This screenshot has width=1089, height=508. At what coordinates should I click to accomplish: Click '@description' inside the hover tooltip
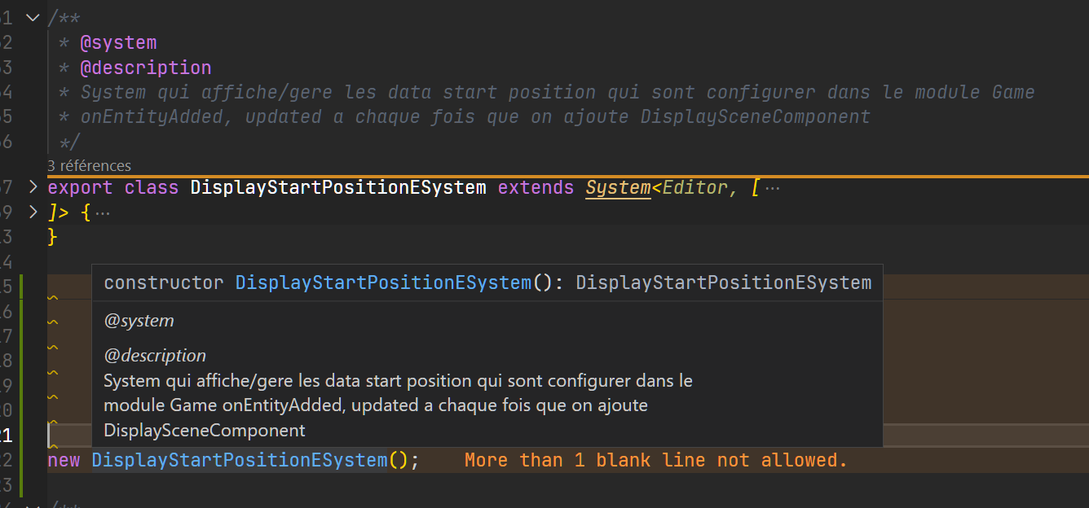(x=155, y=355)
